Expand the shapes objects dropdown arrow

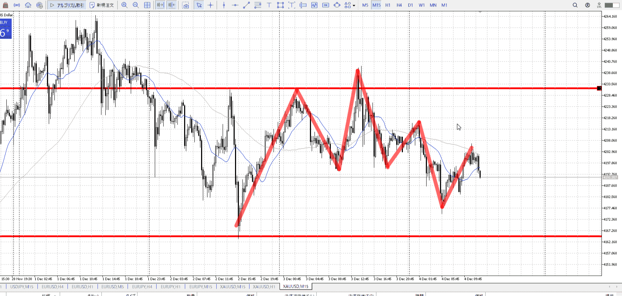coord(354,6)
